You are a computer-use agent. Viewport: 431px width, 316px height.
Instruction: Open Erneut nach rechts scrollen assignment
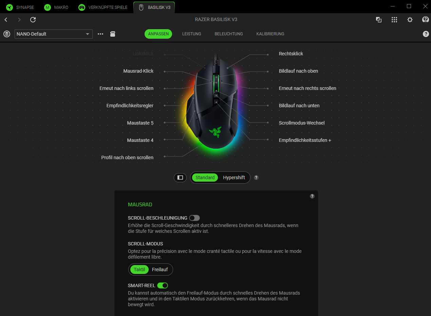point(307,88)
